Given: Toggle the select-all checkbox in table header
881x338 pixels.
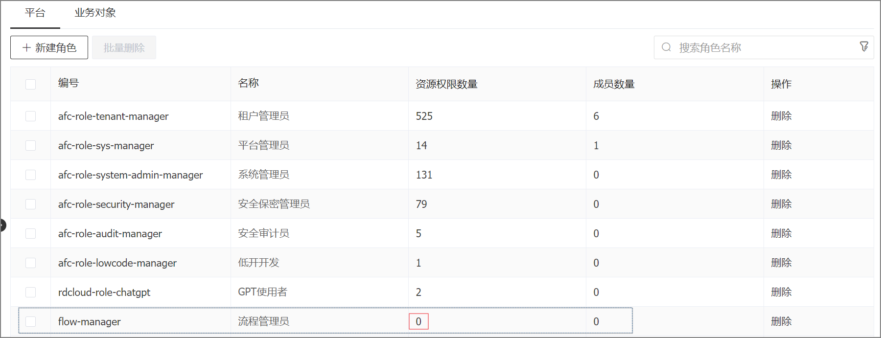Looking at the screenshot, I should [30, 84].
